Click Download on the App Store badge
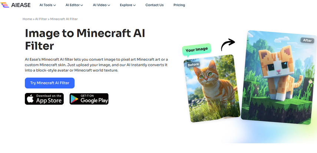This screenshot has width=317, height=153. [x=44, y=99]
